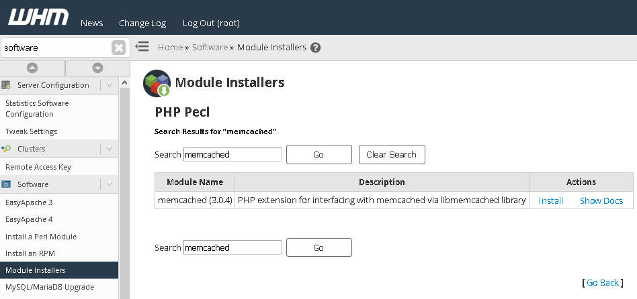Click the Software header label in sidebar
Image resolution: width=637 pixels, height=299 pixels.
pos(33,184)
